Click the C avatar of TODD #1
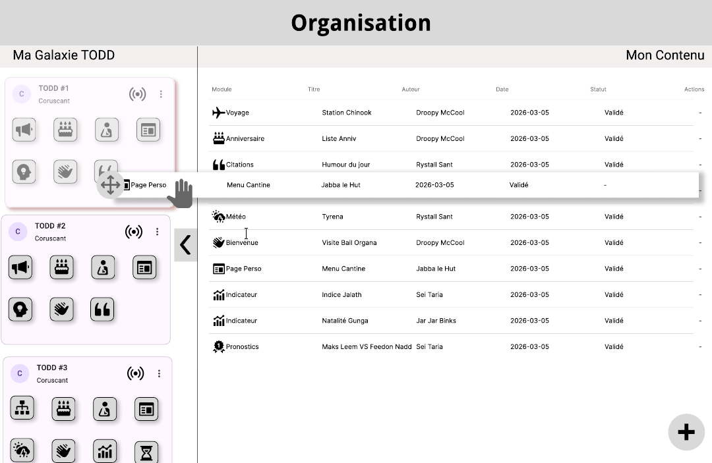The height and width of the screenshot is (463, 712). point(21,94)
